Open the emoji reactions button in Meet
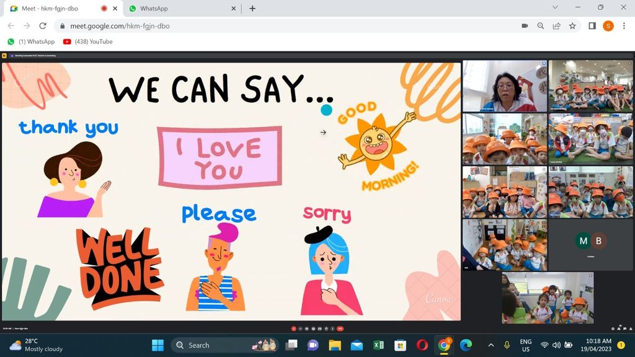 (313, 328)
